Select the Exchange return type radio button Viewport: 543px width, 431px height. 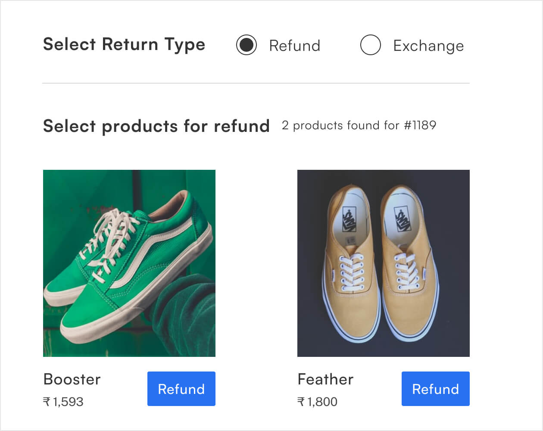coord(371,45)
